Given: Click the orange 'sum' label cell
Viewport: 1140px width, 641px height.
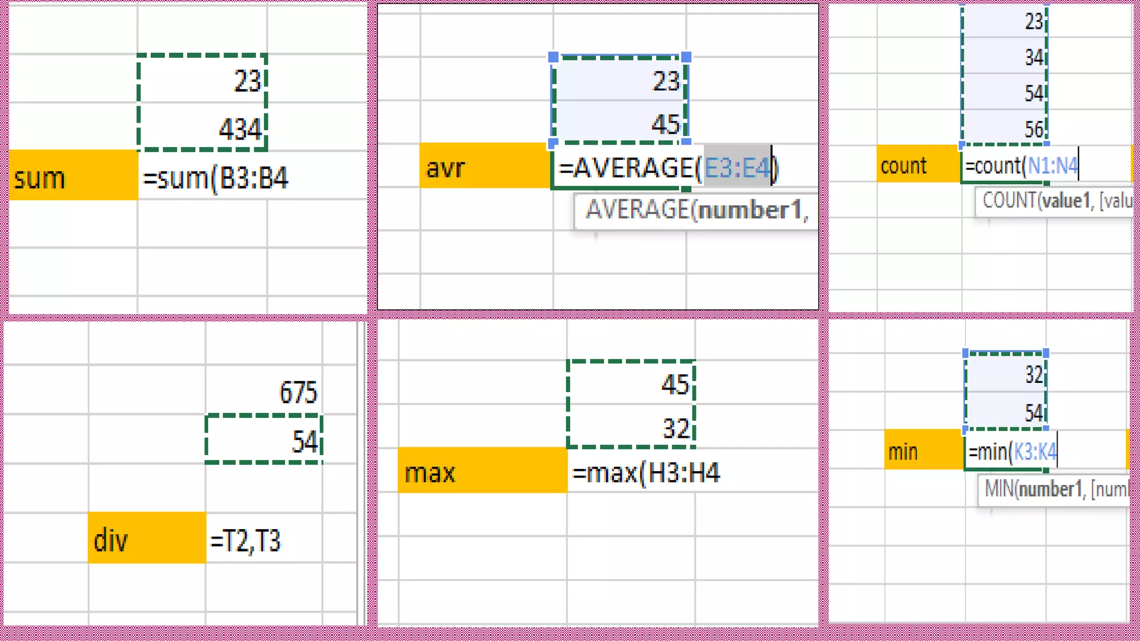Looking at the screenshot, I should 73,175.
